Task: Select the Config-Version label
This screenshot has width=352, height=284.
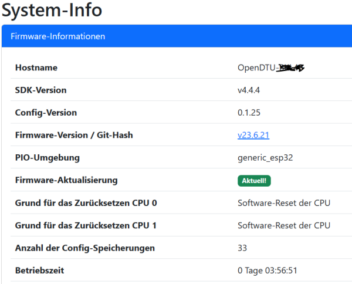Action: click(46, 113)
